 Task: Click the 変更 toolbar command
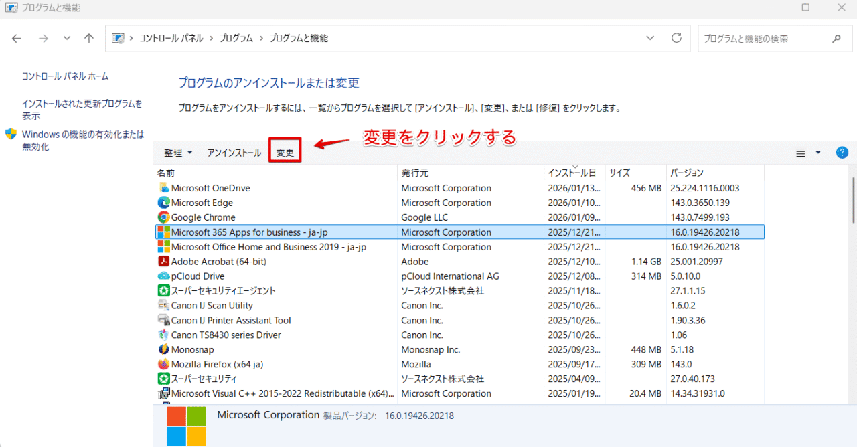(x=285, y=153)
